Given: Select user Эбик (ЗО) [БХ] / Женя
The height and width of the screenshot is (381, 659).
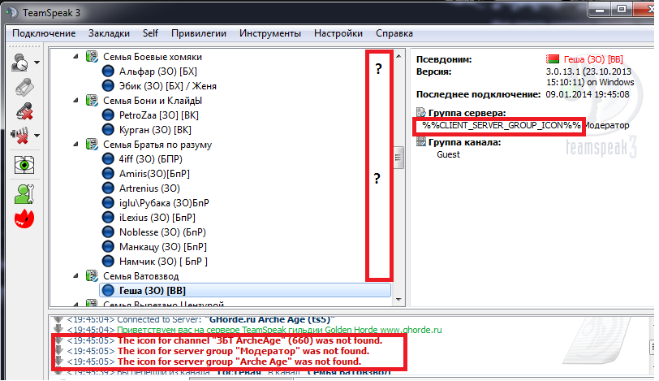Looking at the screenshot, I should coord(168,86).
